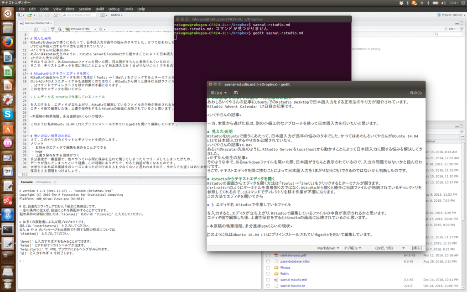Viewport: 467px width, 292px height.
Task: Click the show in new window icon in editor
Action: [x=36, y=29]
